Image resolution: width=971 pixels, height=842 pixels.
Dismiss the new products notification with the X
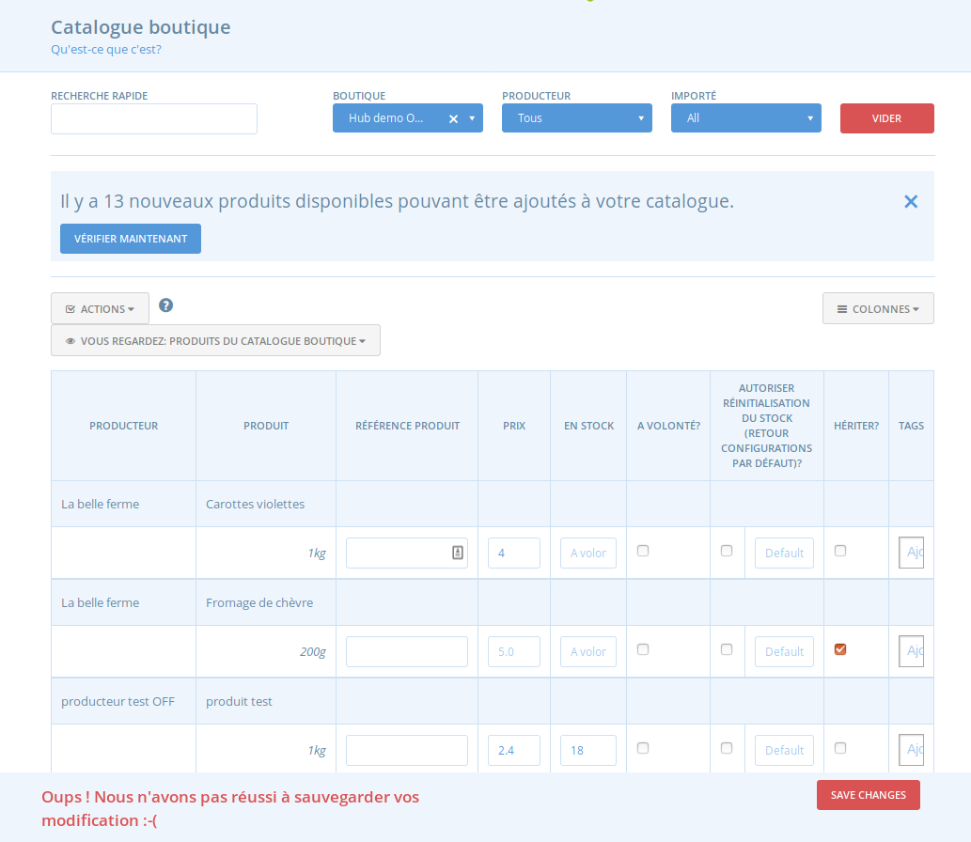[910, 201]
